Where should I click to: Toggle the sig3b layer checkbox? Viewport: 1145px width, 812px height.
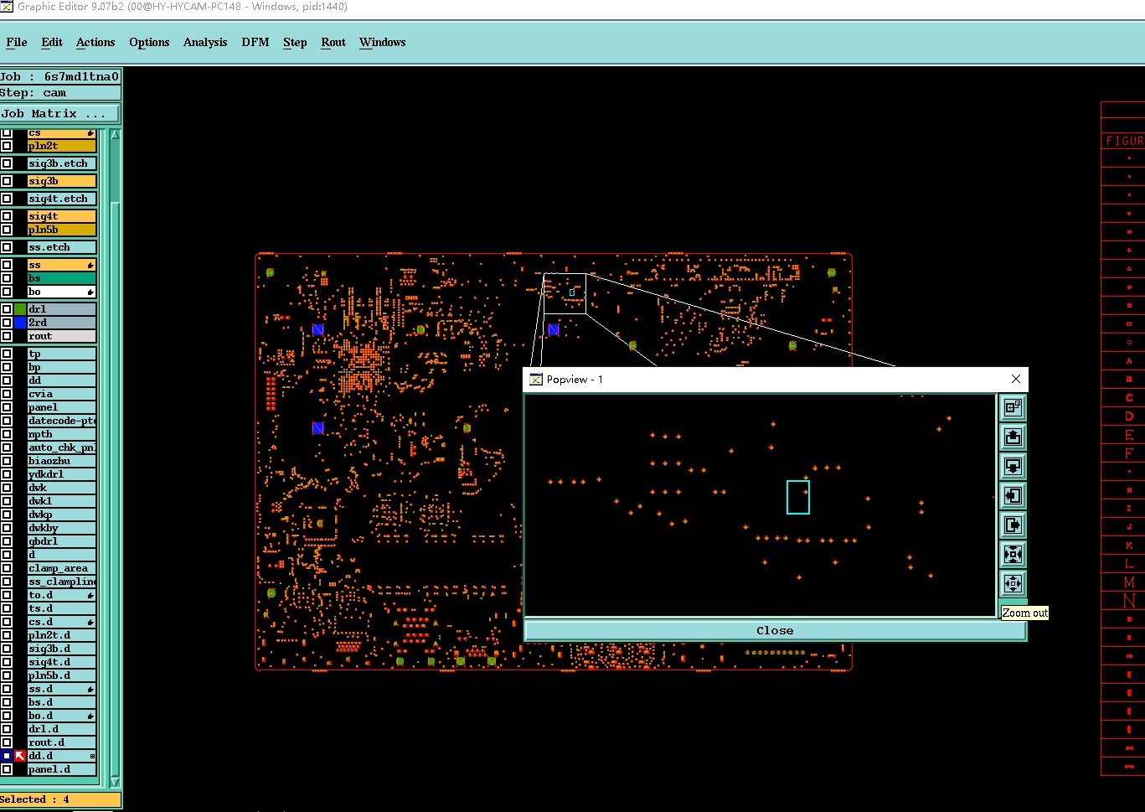pyautogui.click(x=7, y=181)
